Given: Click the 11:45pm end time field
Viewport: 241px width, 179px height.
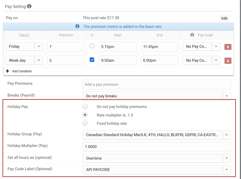Looking at the screenshot, I should [x=160, y=46].
